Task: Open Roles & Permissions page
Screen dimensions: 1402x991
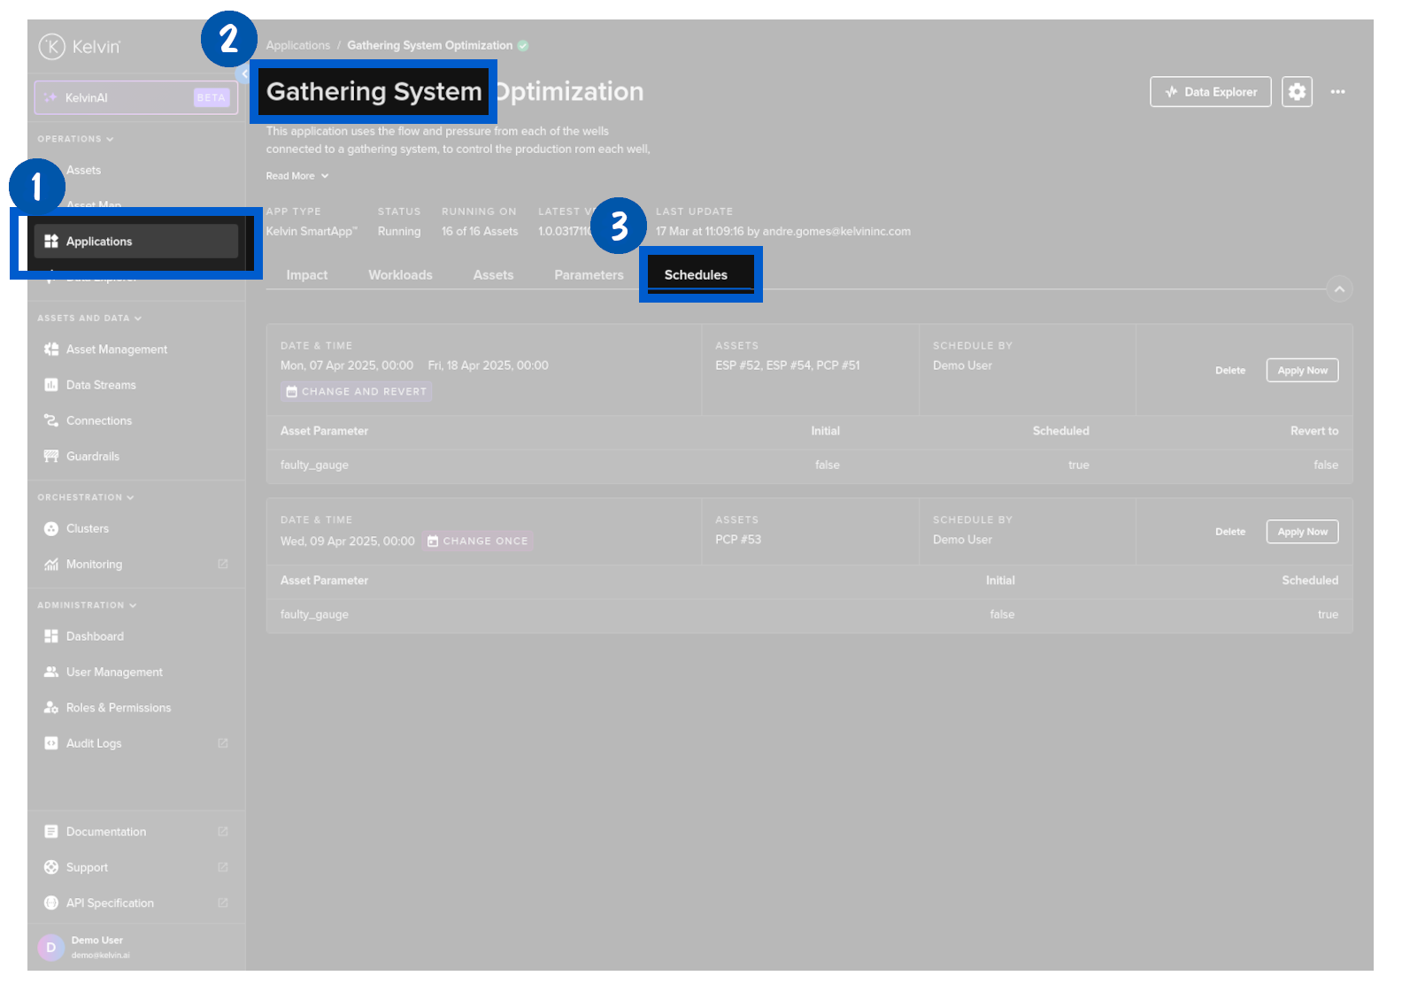Action: [118, 708]
